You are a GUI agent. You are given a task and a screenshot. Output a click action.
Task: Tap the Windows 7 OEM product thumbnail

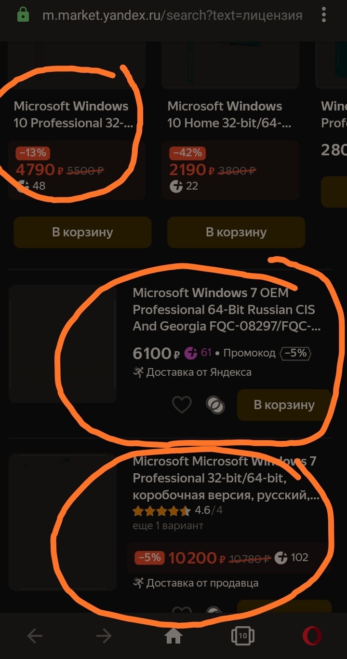pos(63,343)
